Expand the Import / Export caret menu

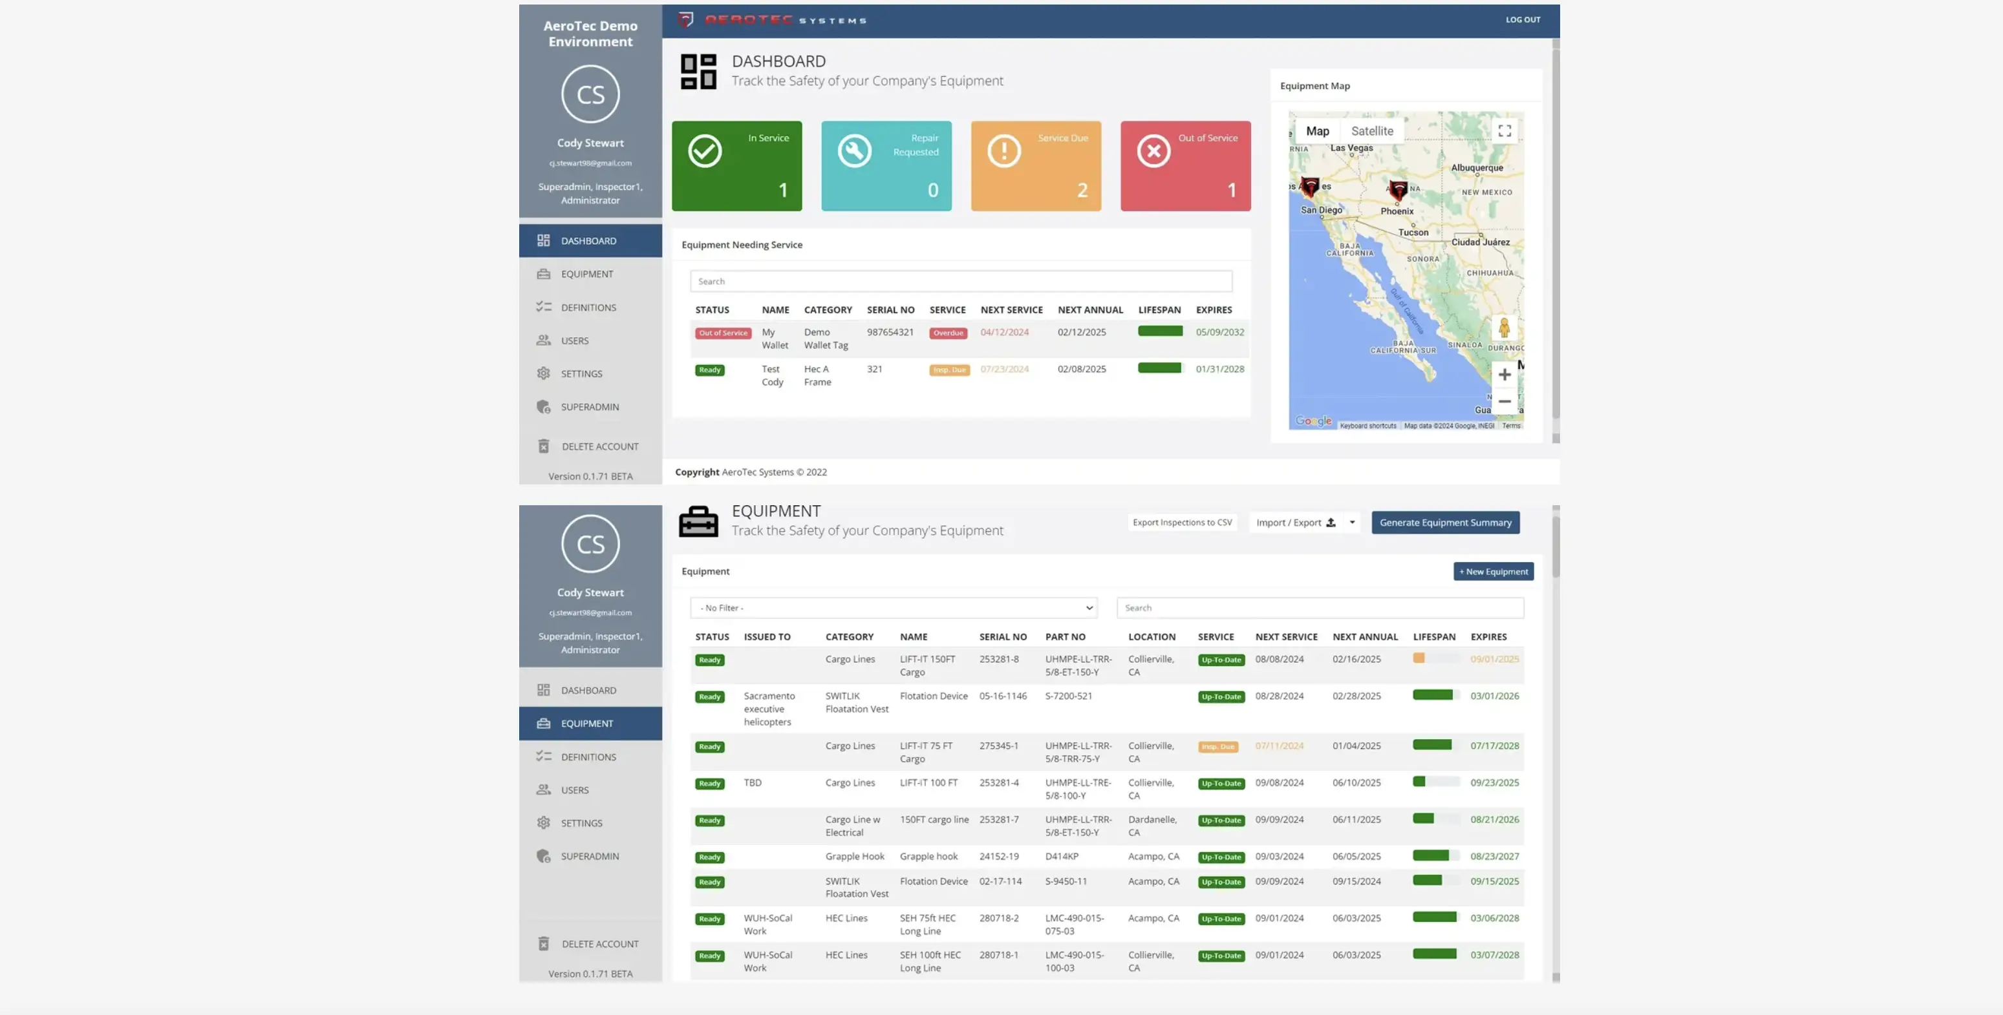click(x=1352, y=522)
